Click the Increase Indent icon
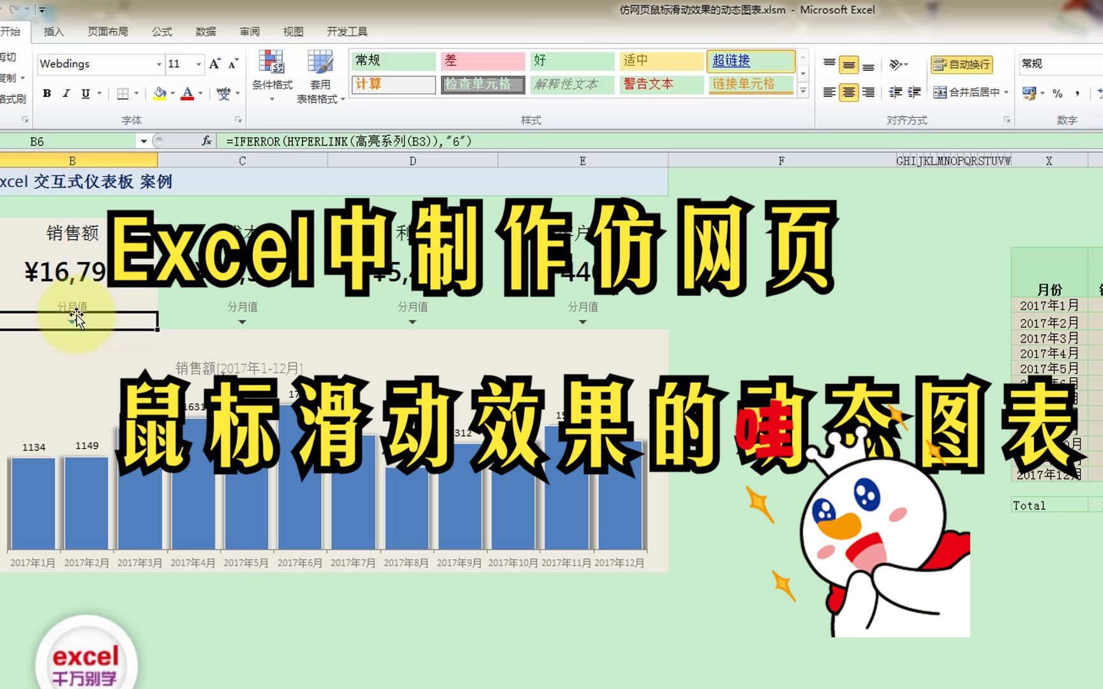The image size is (1103, 689). (914, 93)
